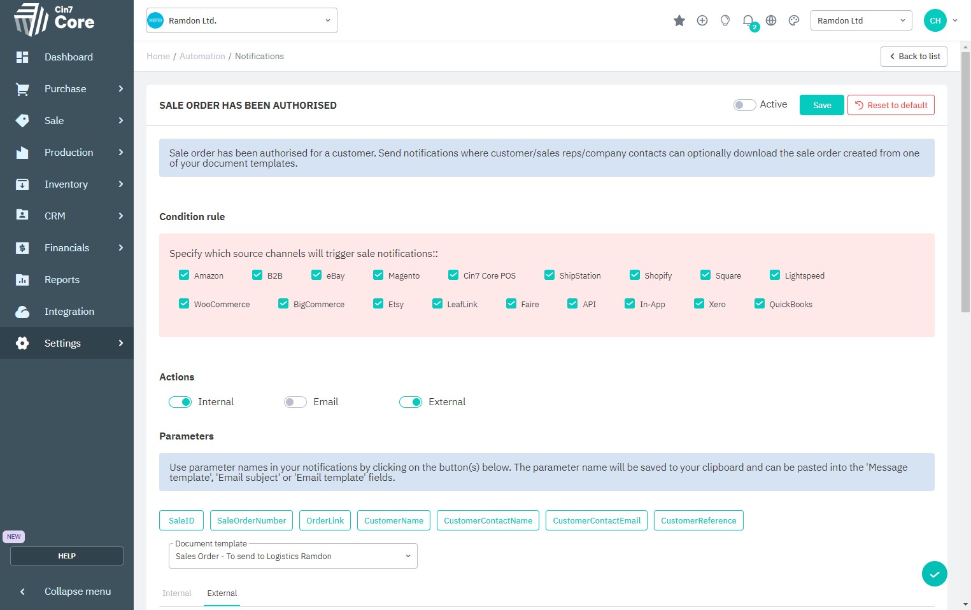Enable the Active toggle switch

744,105
